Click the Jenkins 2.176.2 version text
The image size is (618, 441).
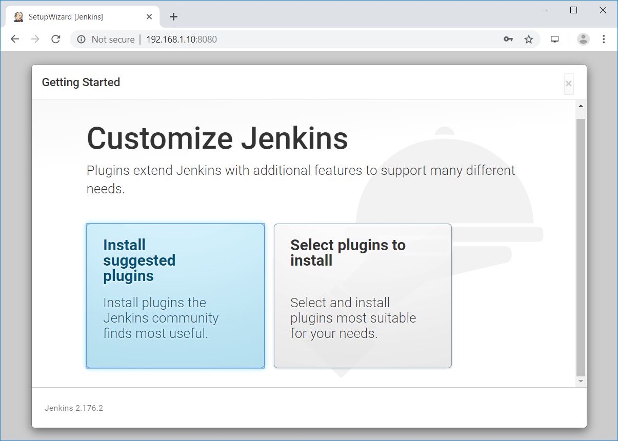coord(74,408)
